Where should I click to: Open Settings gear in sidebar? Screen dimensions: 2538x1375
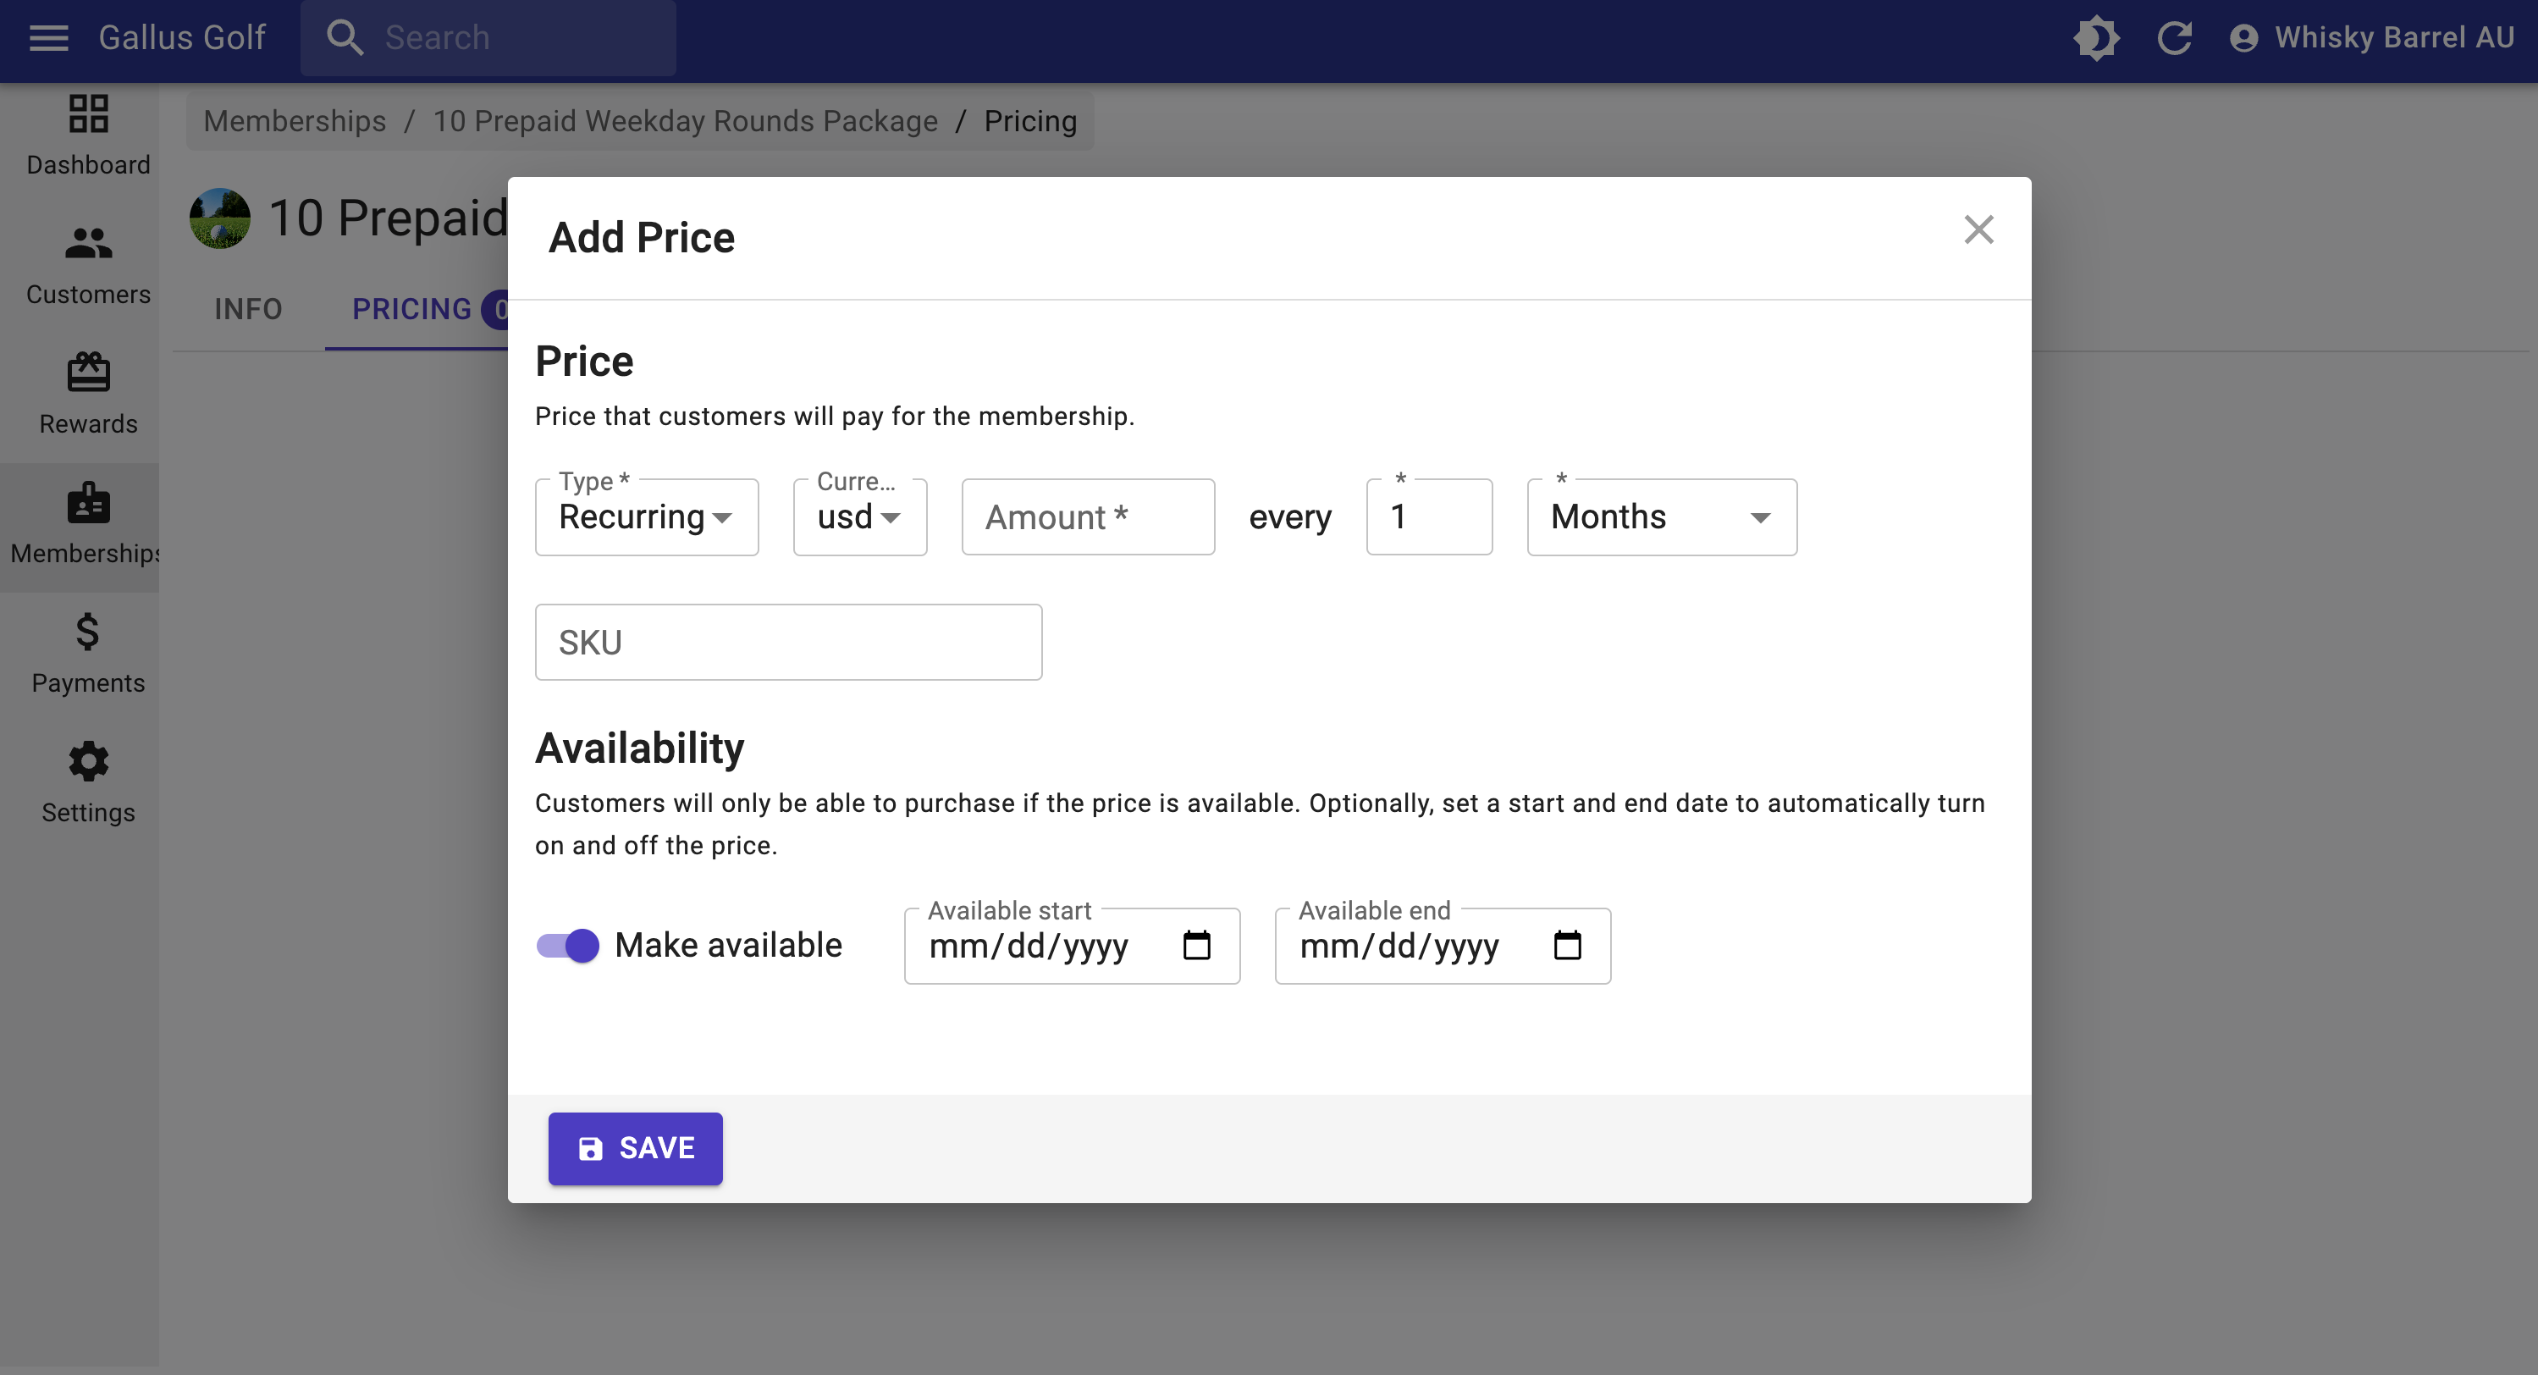tap(88, 784)
